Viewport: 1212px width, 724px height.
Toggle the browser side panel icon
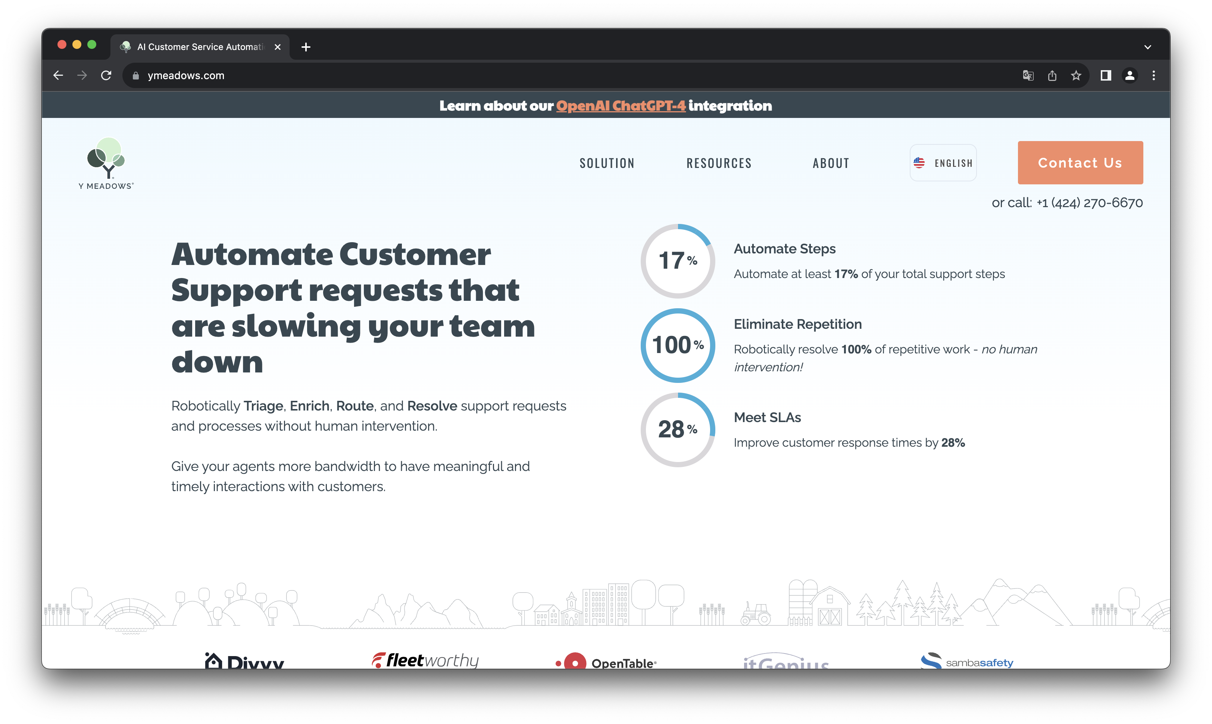pos(1106,76)
